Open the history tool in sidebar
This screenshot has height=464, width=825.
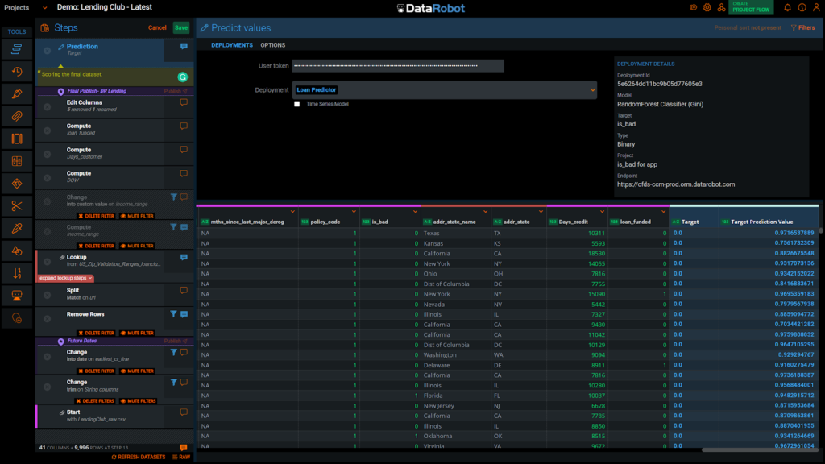pyautogui.click(x=17, y=72)
